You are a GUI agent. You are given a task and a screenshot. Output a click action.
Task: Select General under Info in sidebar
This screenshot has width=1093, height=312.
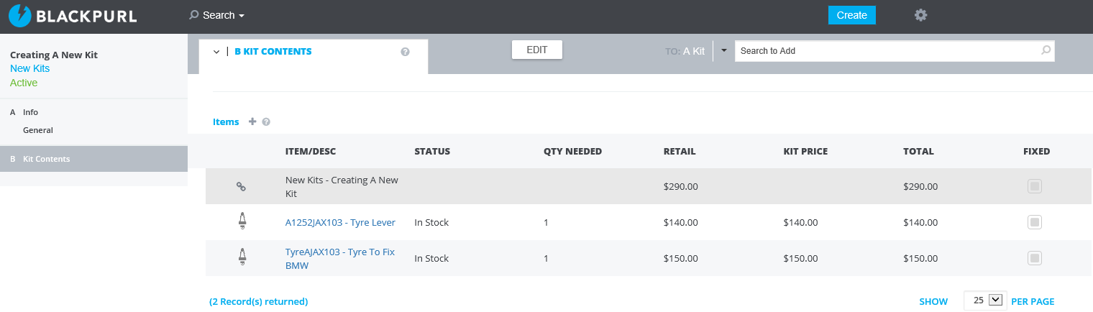tap(38, 130)
